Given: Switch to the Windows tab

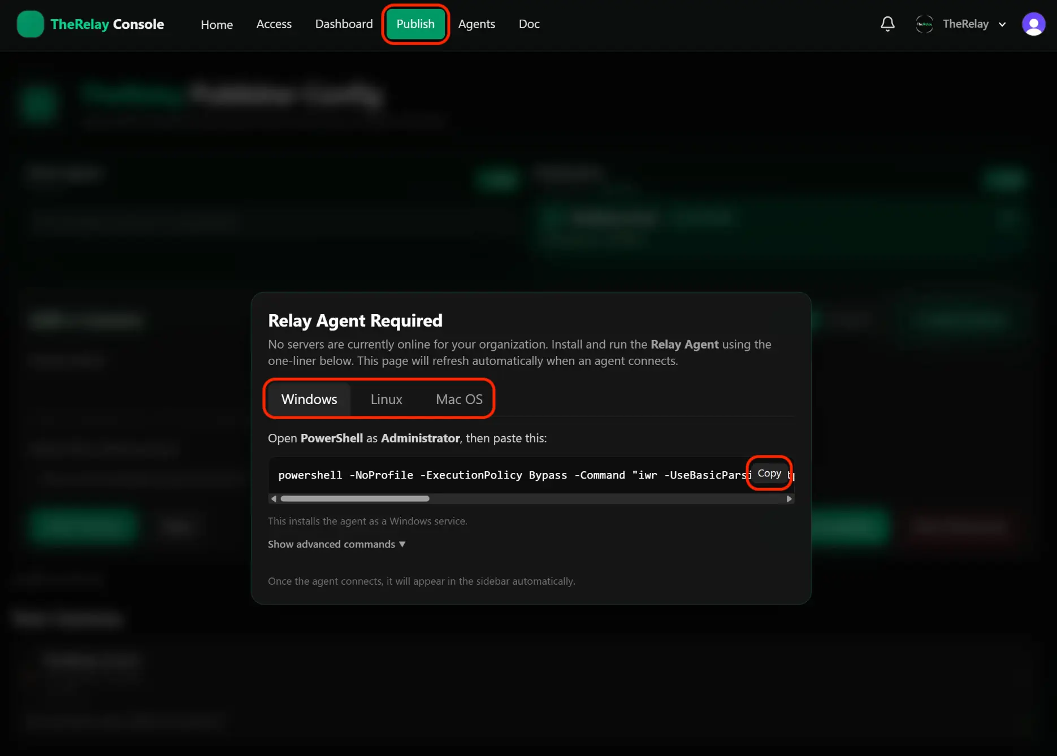Looking at the screenshot, I should (309, 399).
